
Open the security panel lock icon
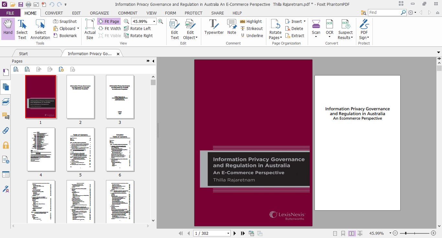(6, 145)
